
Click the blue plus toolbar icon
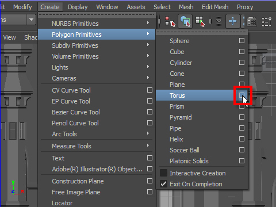coord(232,21)
